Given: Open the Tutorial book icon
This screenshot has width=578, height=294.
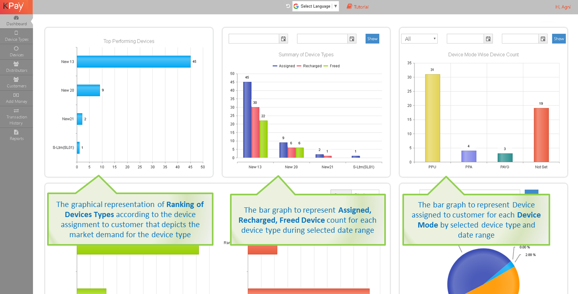Looking at the screenshot, I should pos(349,6).
